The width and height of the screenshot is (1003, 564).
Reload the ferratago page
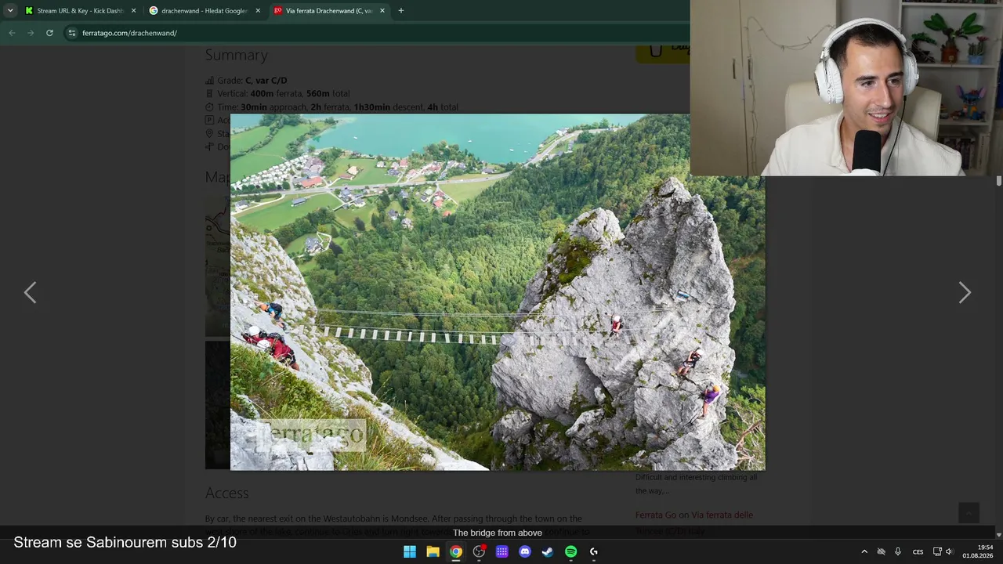[49, 33]
